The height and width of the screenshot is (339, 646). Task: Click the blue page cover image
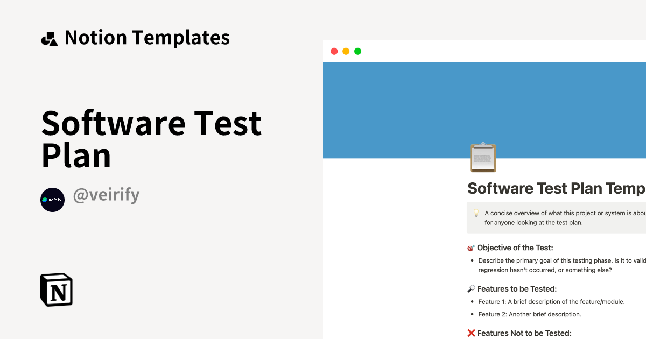tap(484, 110)
